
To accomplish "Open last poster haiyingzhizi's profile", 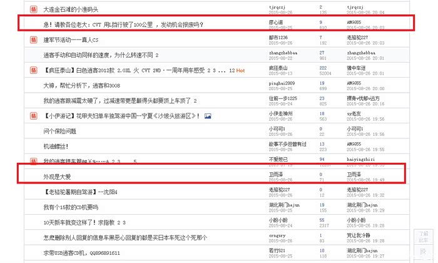I will point(360,159).
